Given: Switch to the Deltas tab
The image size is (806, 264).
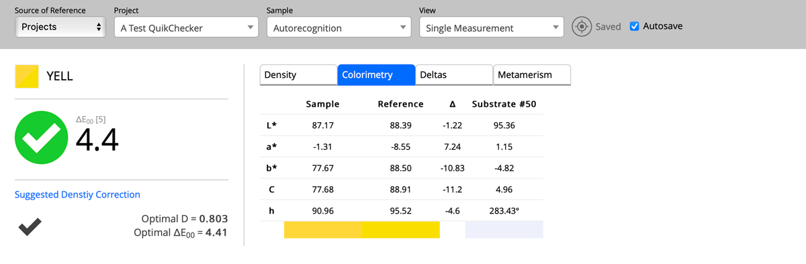Looking at the screenshot, I should point(454,75).
